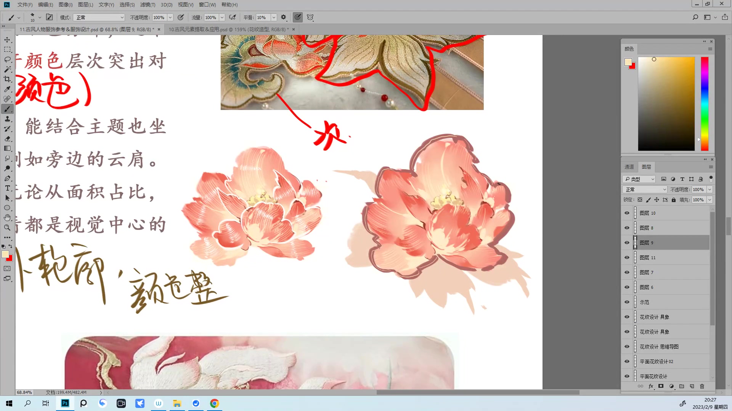Open smoothing options gear icon

283,17
